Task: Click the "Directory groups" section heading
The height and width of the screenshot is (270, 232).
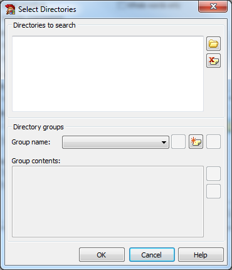Action: click(38, 127)
